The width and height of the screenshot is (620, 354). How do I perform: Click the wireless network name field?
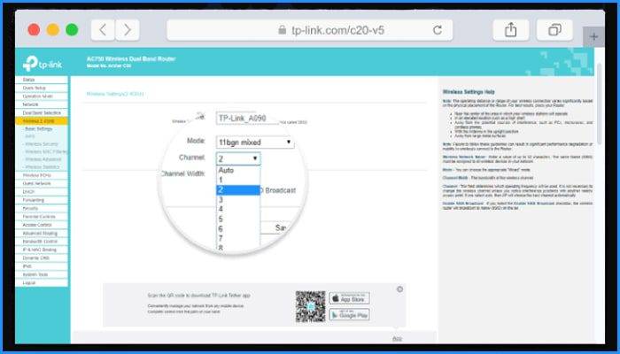pos(245,118)
